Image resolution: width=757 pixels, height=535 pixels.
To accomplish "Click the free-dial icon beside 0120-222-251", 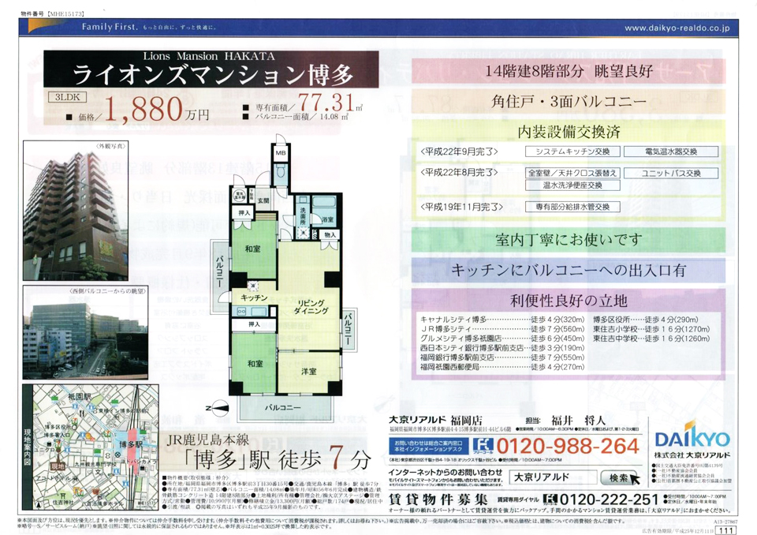I will pyautogui.click(x=550, y=499).
